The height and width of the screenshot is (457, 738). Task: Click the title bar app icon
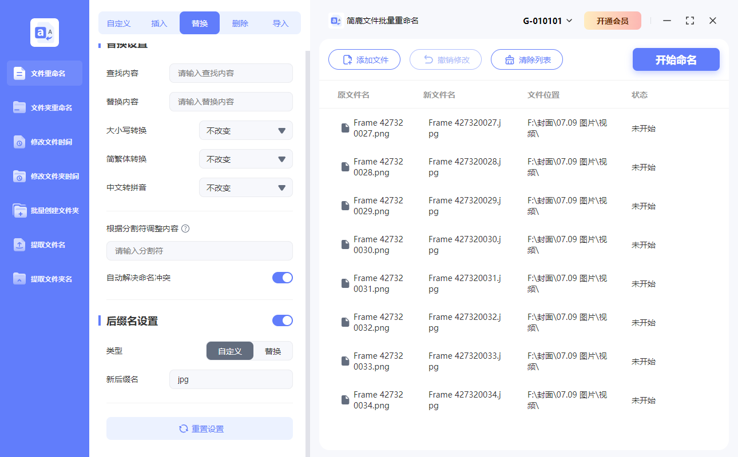[x=336, y=21]
